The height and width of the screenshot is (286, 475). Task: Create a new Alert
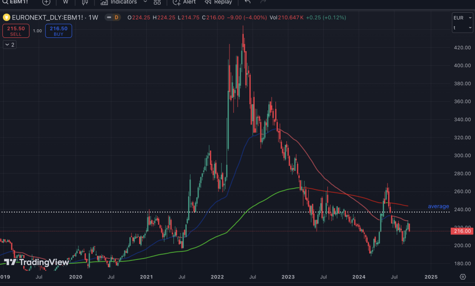(x=184, y=2)
